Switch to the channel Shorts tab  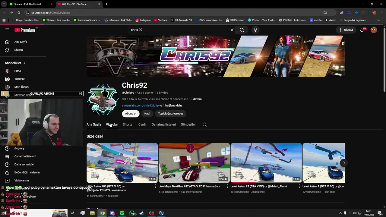(128, 124)
